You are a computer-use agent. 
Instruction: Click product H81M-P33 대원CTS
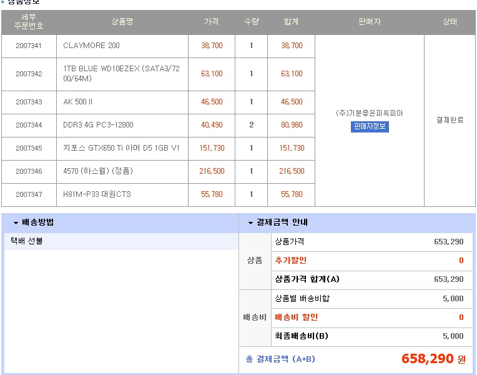[x=97, y=194]
